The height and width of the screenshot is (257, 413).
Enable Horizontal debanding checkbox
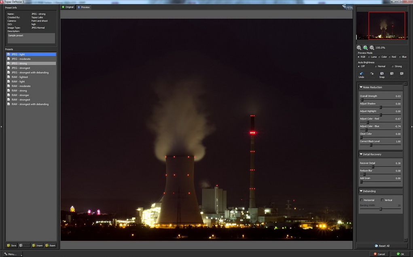click(x=362, y=200)
